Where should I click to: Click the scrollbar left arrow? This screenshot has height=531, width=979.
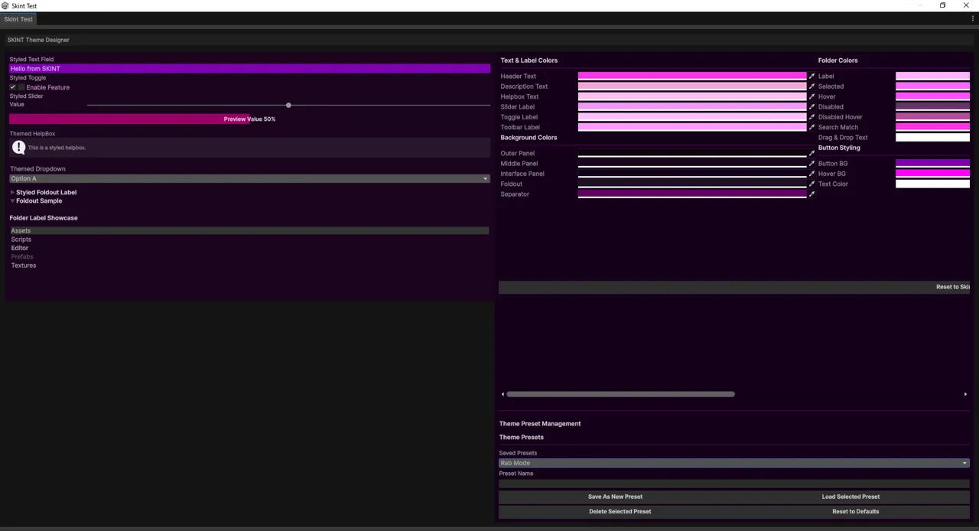(503, 395)
